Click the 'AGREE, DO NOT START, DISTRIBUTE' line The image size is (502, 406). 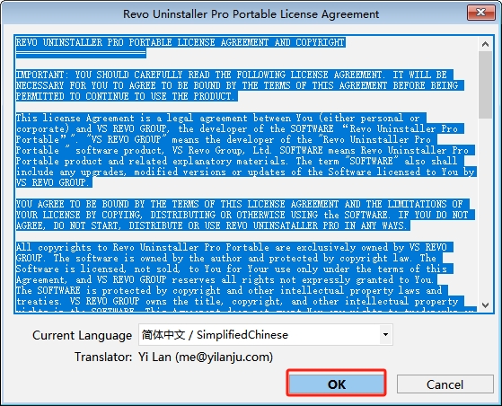pyautogui.click(x=213, y=225)
